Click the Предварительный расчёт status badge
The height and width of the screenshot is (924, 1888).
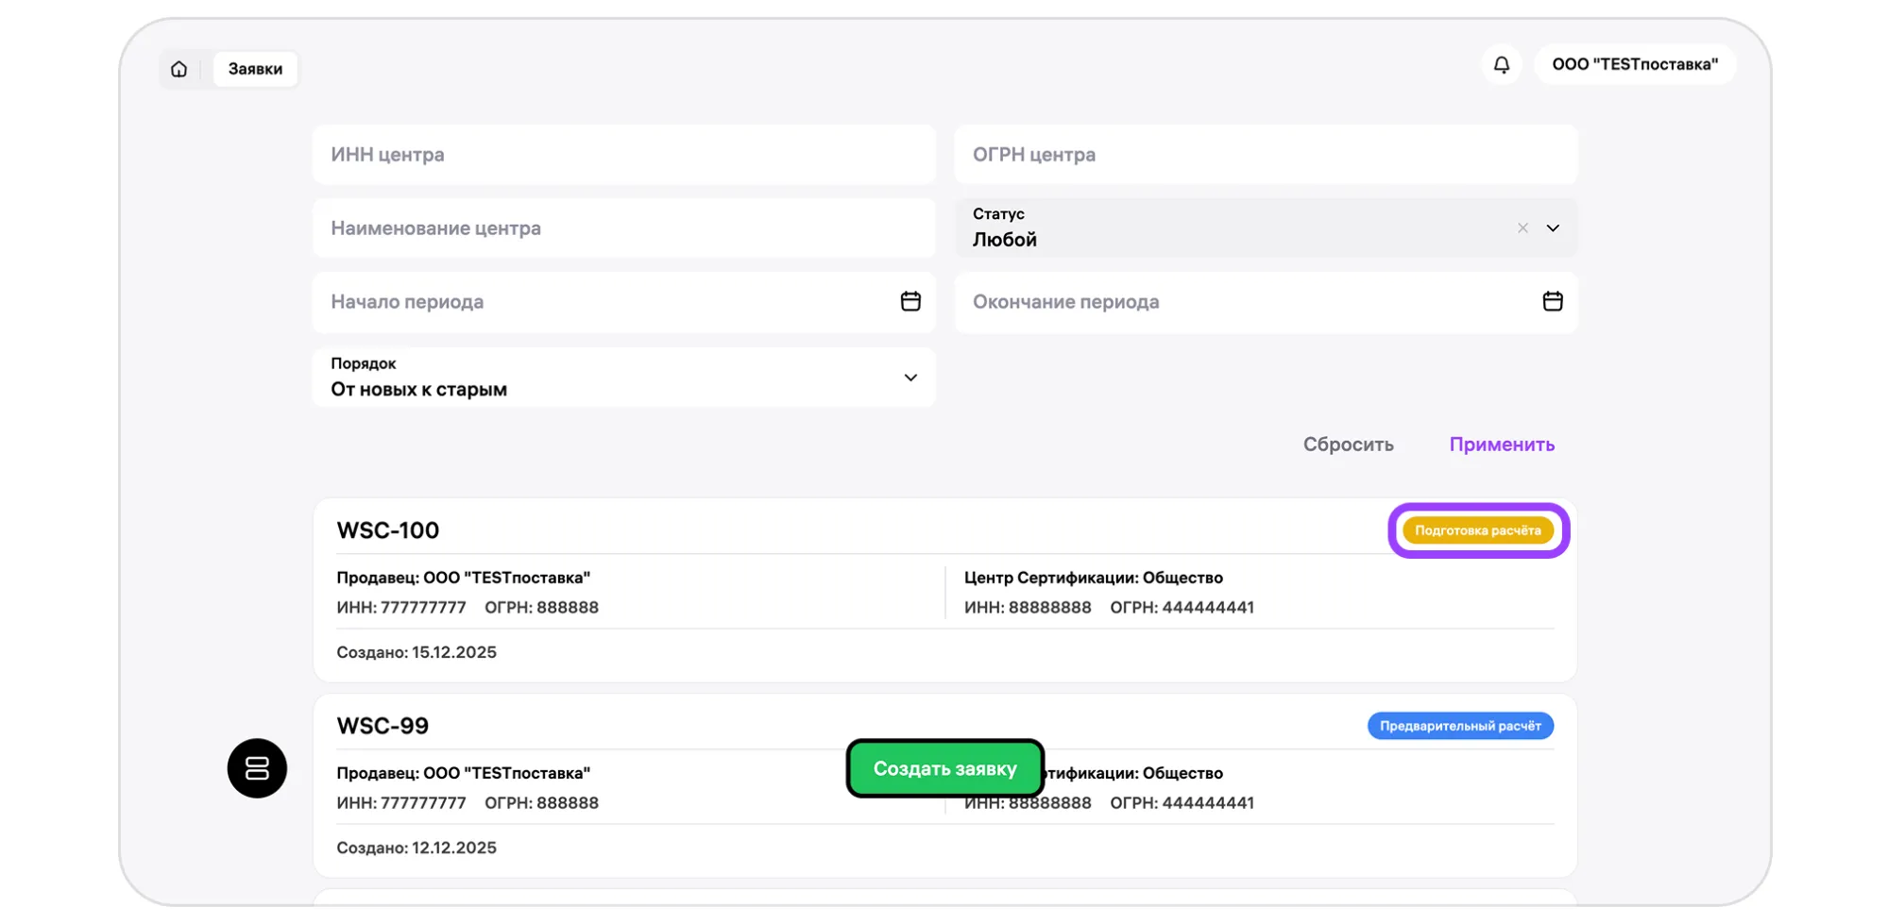coord(1459,726)
